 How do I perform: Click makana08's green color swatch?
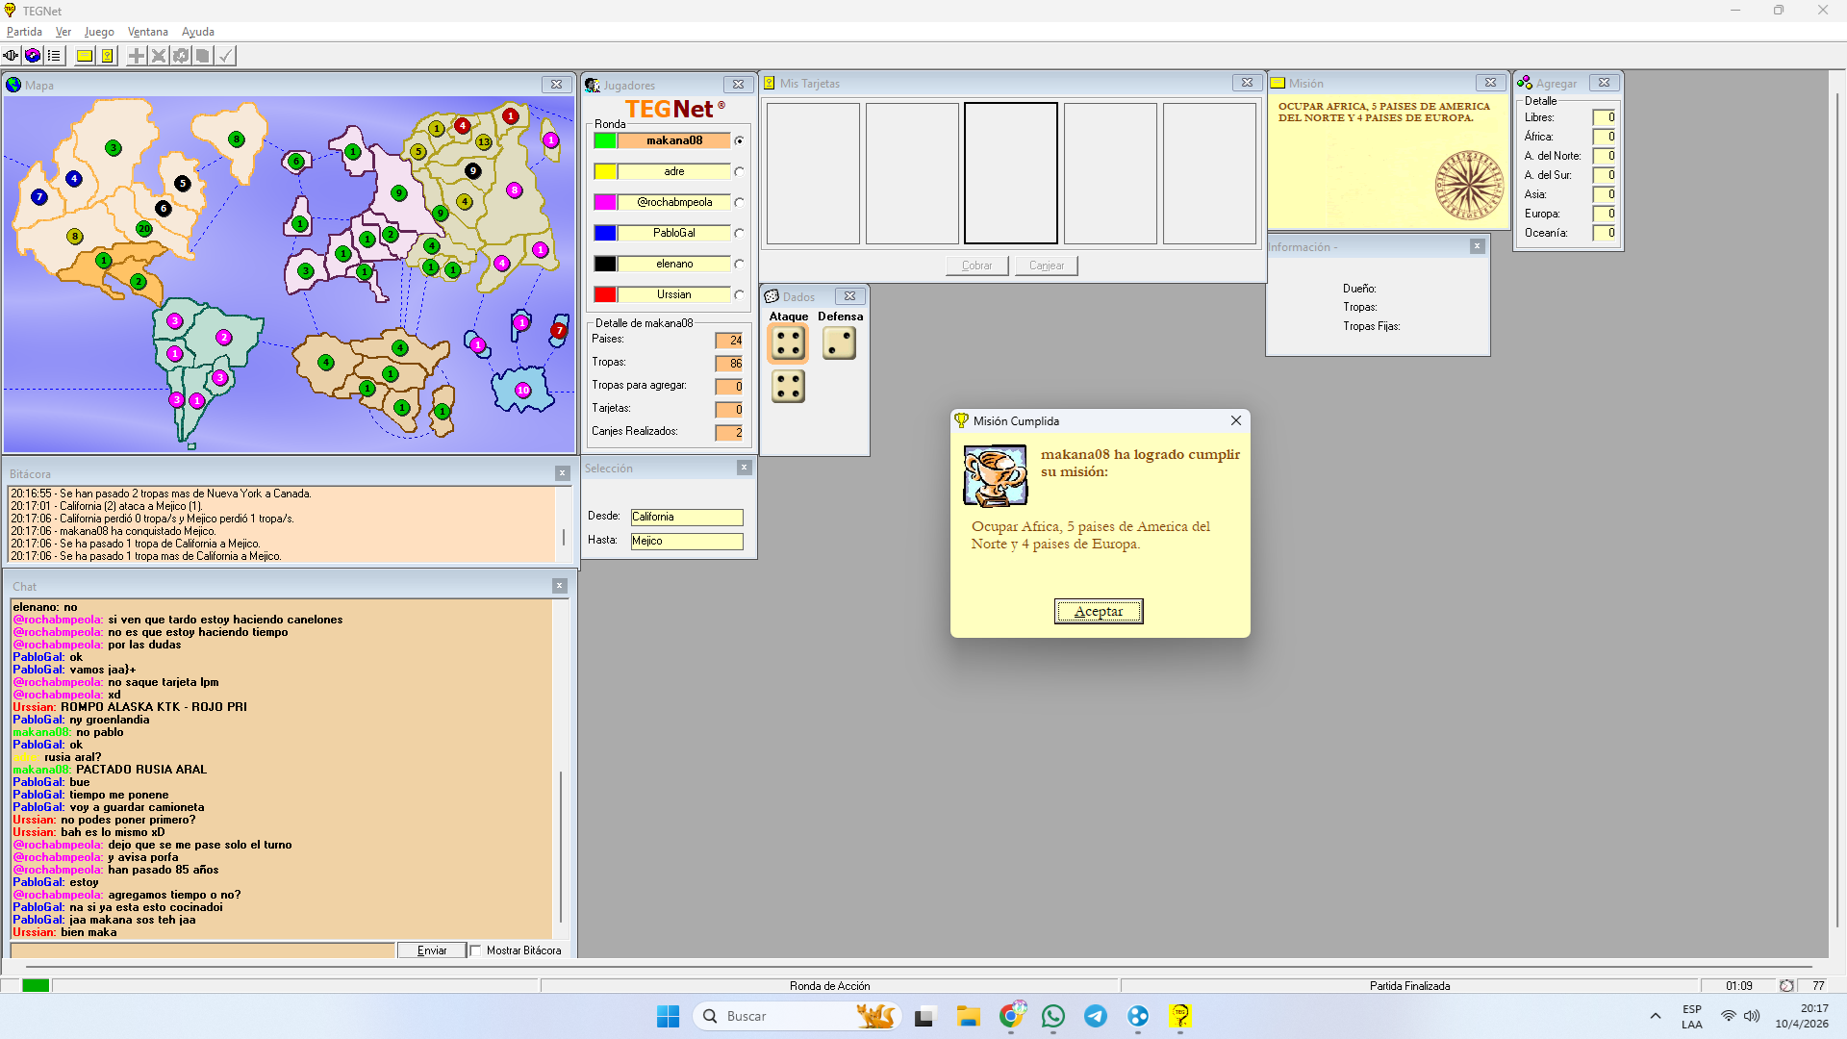(605, 141)
